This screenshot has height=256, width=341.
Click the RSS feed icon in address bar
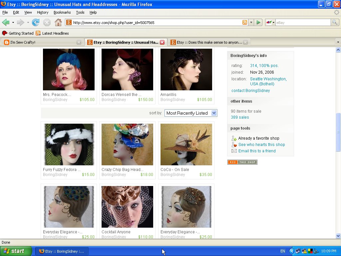245,22
